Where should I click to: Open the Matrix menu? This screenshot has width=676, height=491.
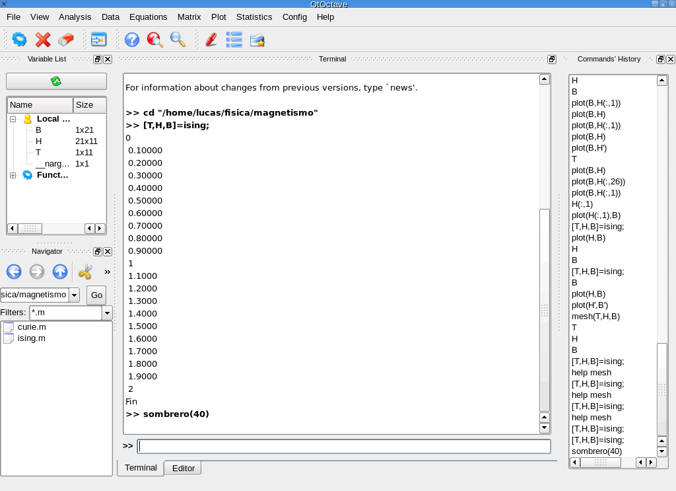tap(189, 17)
